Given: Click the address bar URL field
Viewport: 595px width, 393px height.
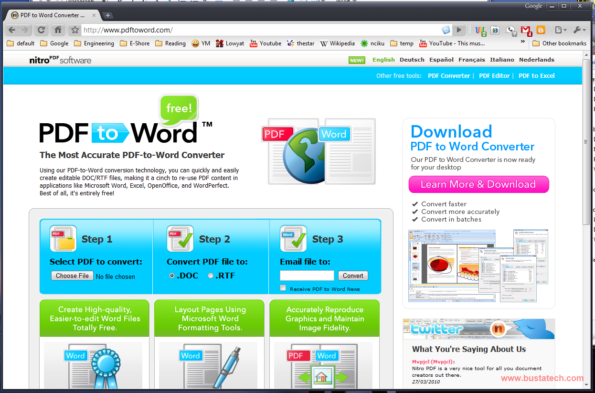Looking at the screenshot, I should [260, 30].
